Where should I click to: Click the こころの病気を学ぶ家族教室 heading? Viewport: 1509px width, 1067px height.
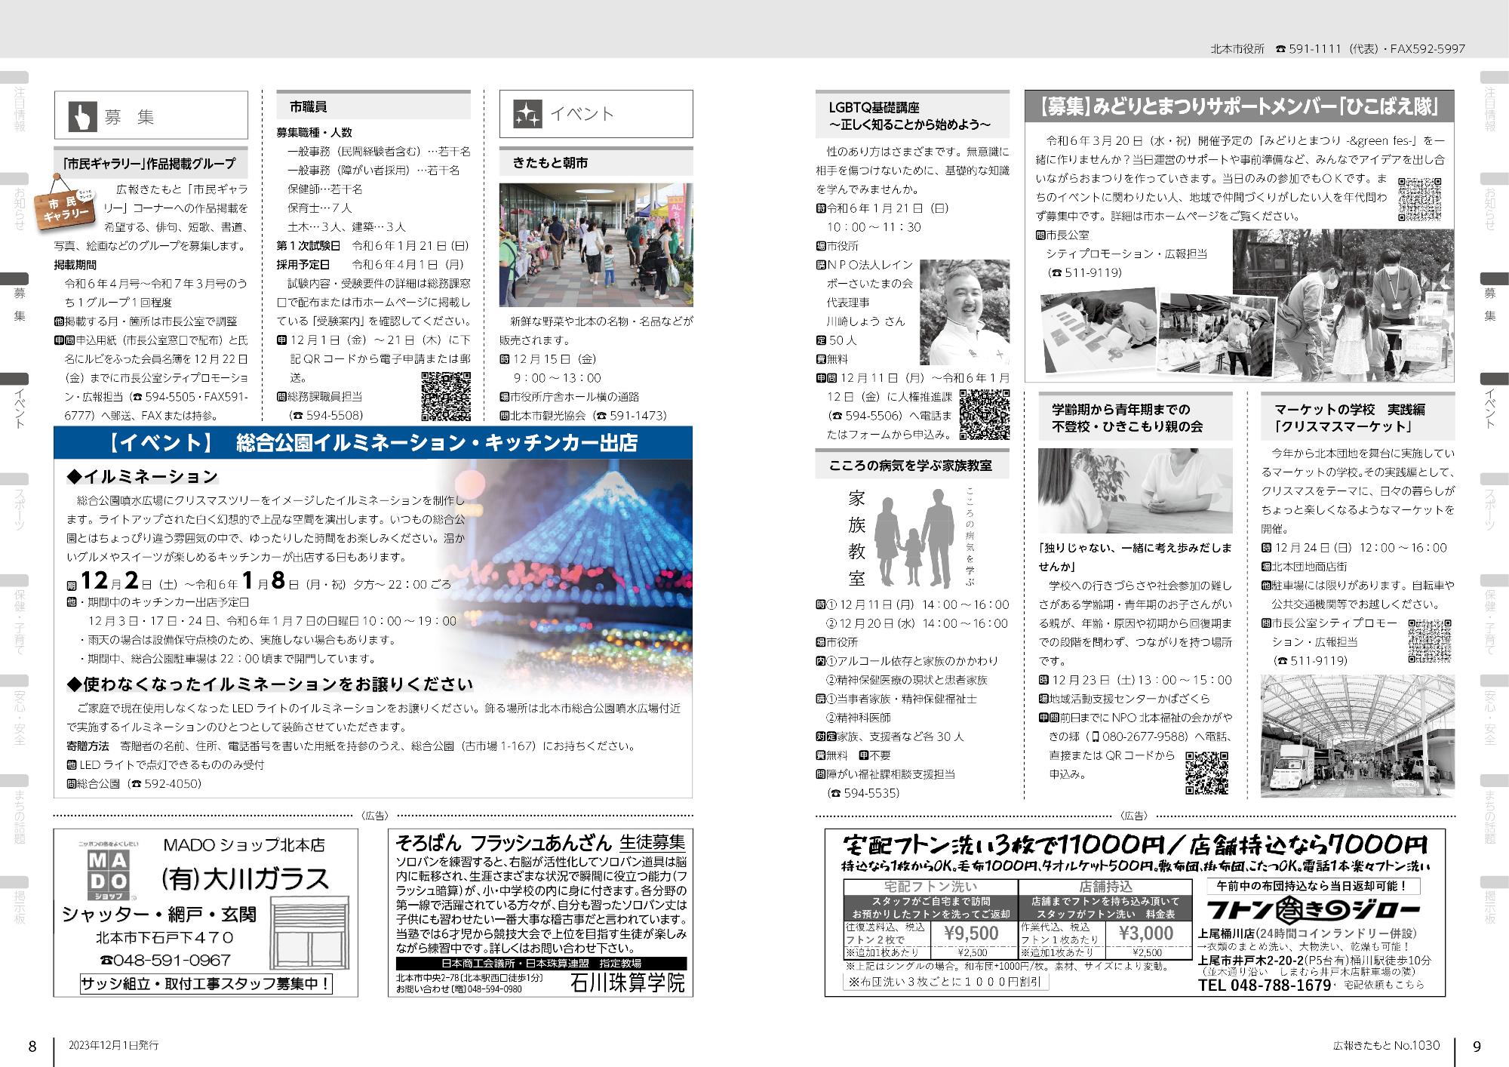pos(912,465)
